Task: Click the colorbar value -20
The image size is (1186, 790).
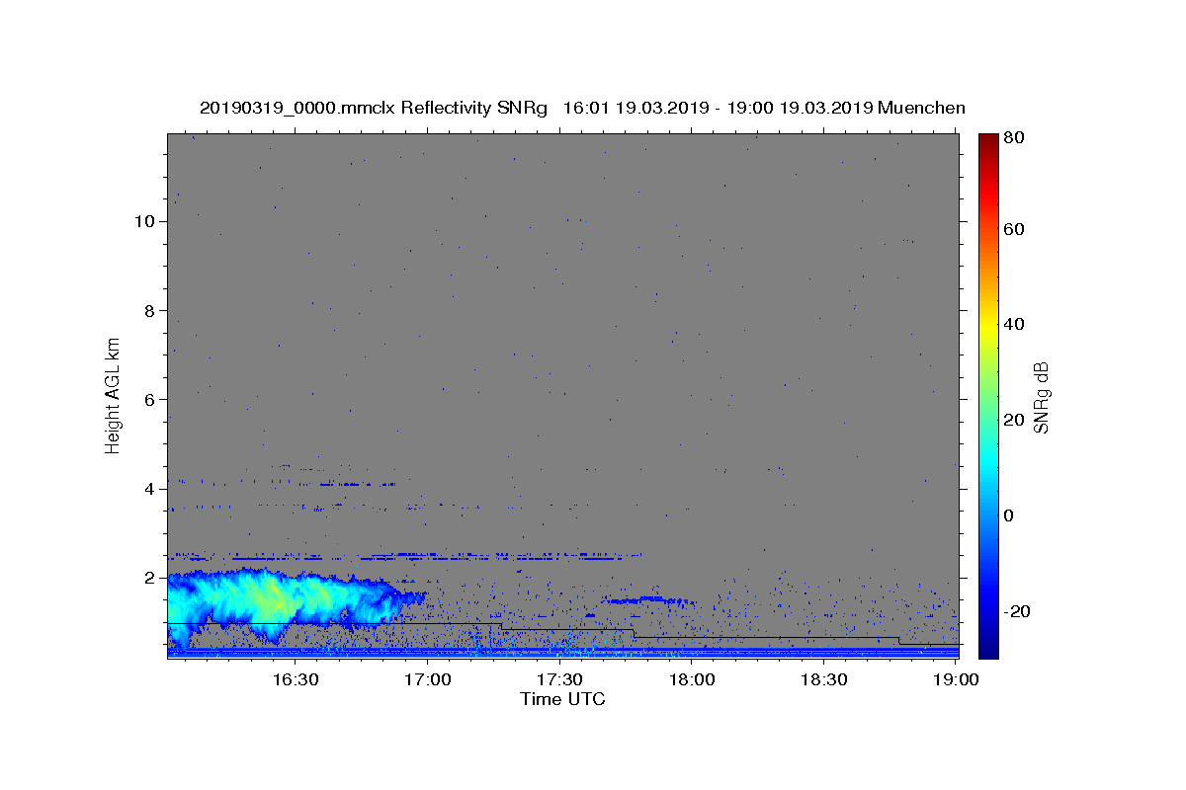Action: tap(1016, 611)
